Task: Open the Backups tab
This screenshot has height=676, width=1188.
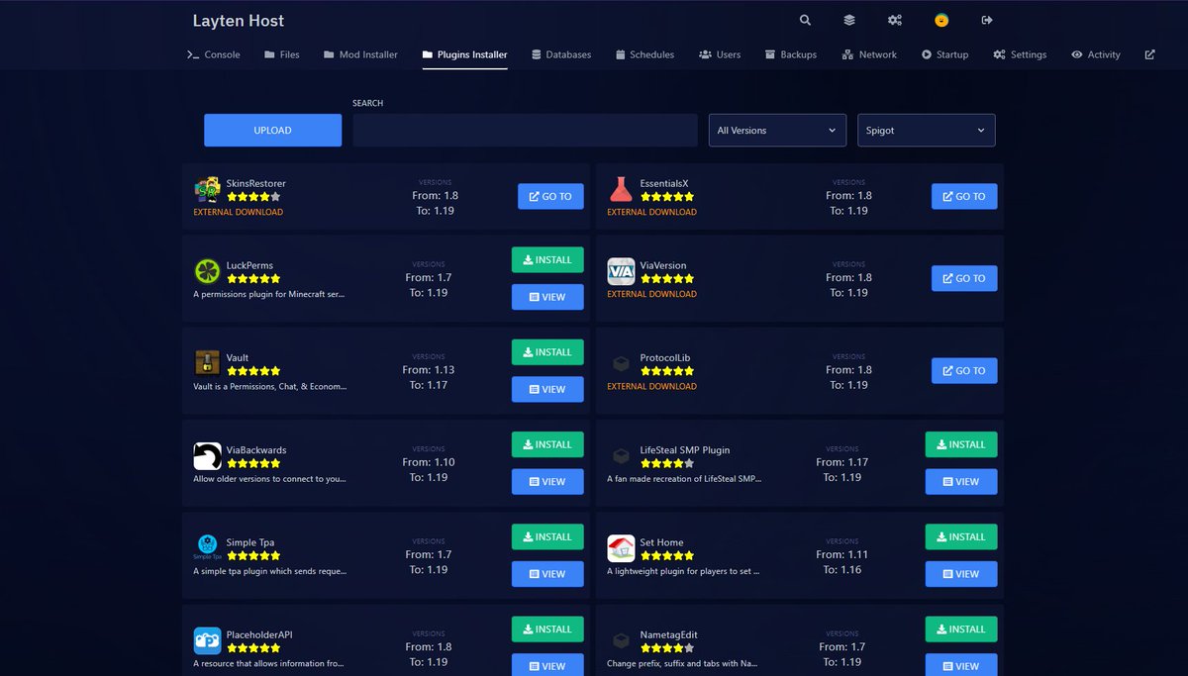Action: (791, 54)
